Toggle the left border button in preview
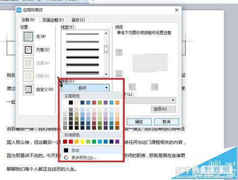The image size is (238, 180). point(132,87)
